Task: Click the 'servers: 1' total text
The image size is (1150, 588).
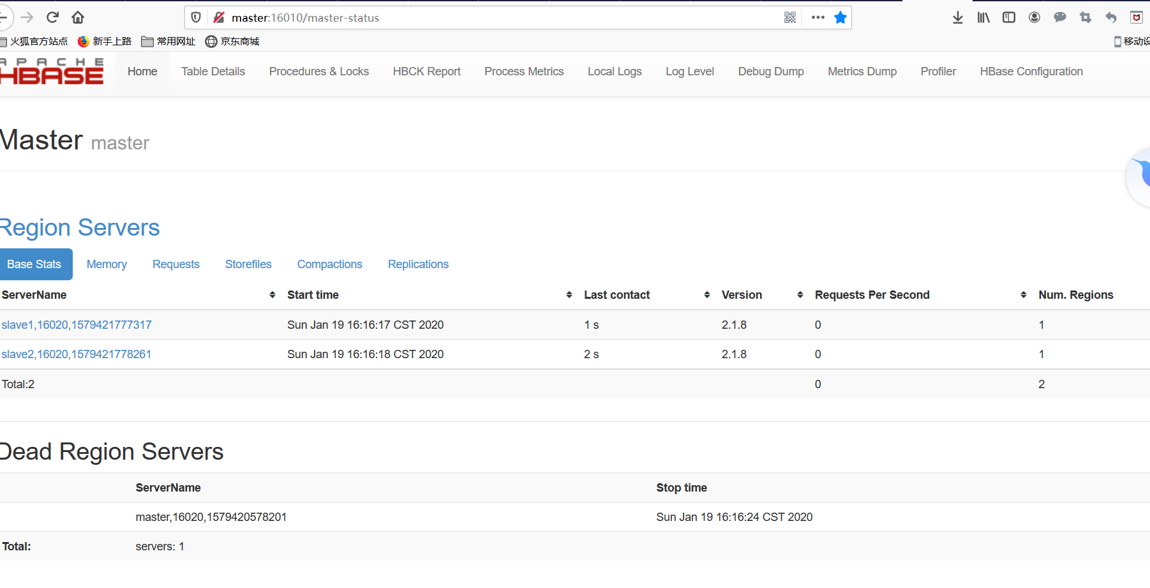Action: 160,547
